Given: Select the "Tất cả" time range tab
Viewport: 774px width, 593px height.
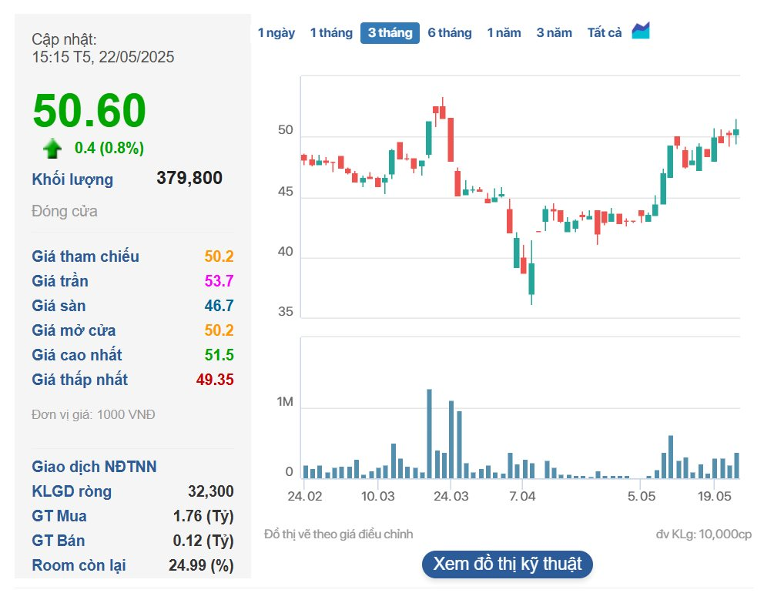Looking at the screenshot, I should [x=604, y=32].
